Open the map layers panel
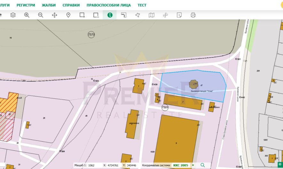This screenshot has width=283, height=169. click(x=13, y=15)
